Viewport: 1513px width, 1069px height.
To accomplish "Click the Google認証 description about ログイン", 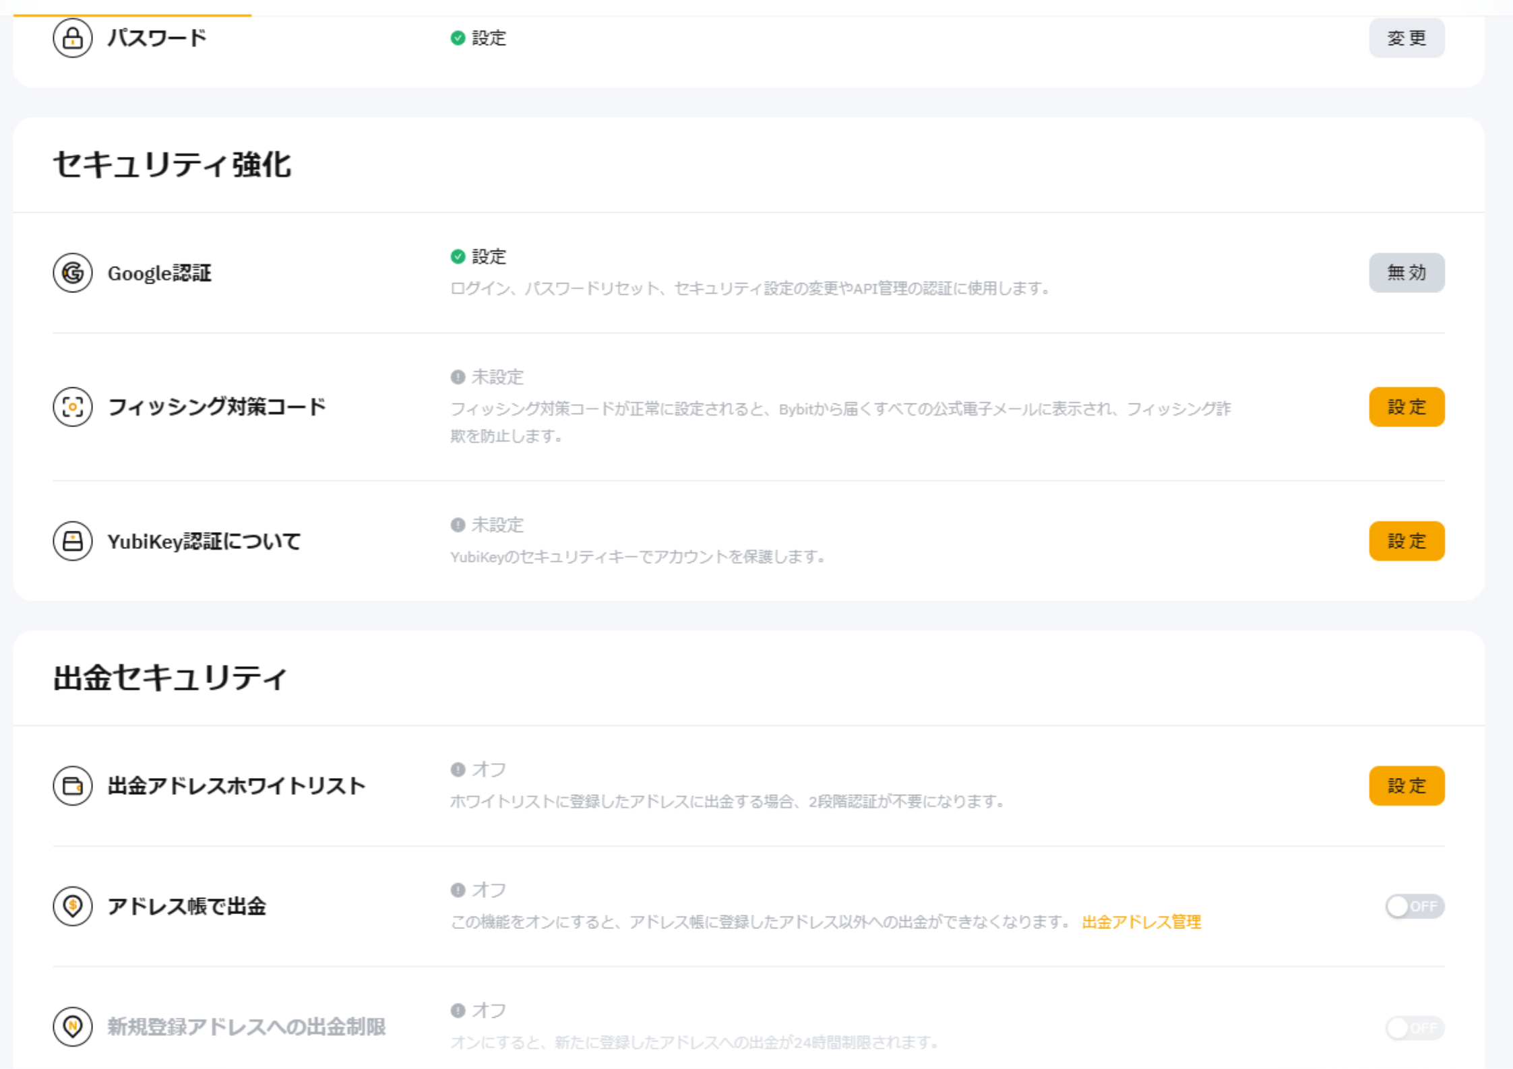I will (750, 288).
